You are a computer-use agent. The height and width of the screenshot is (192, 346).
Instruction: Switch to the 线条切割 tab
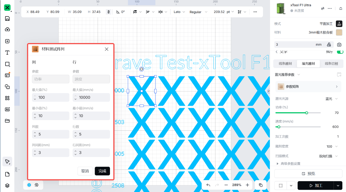pyautogui.click(x=331, y=64)
